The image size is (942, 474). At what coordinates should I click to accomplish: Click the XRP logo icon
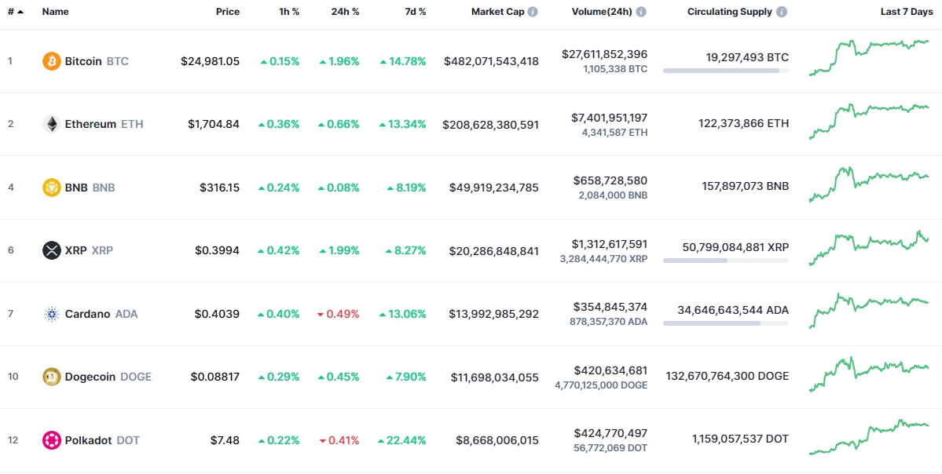pyautogui.click(x=52, y=250)
